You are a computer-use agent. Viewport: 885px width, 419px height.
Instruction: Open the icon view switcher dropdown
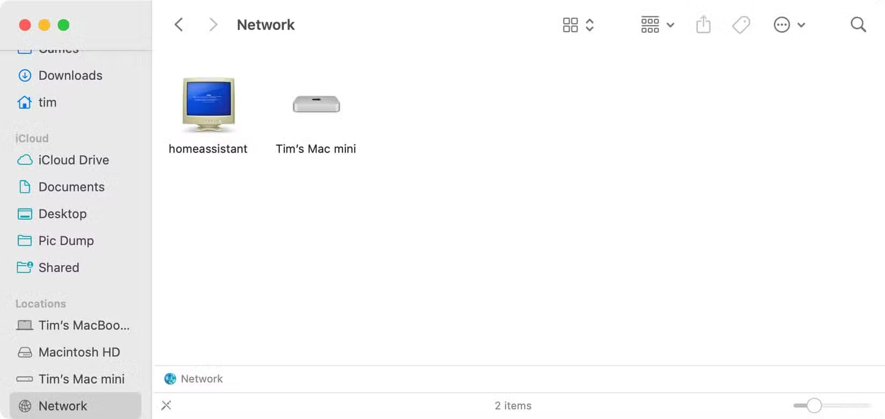tap(578, 25)
